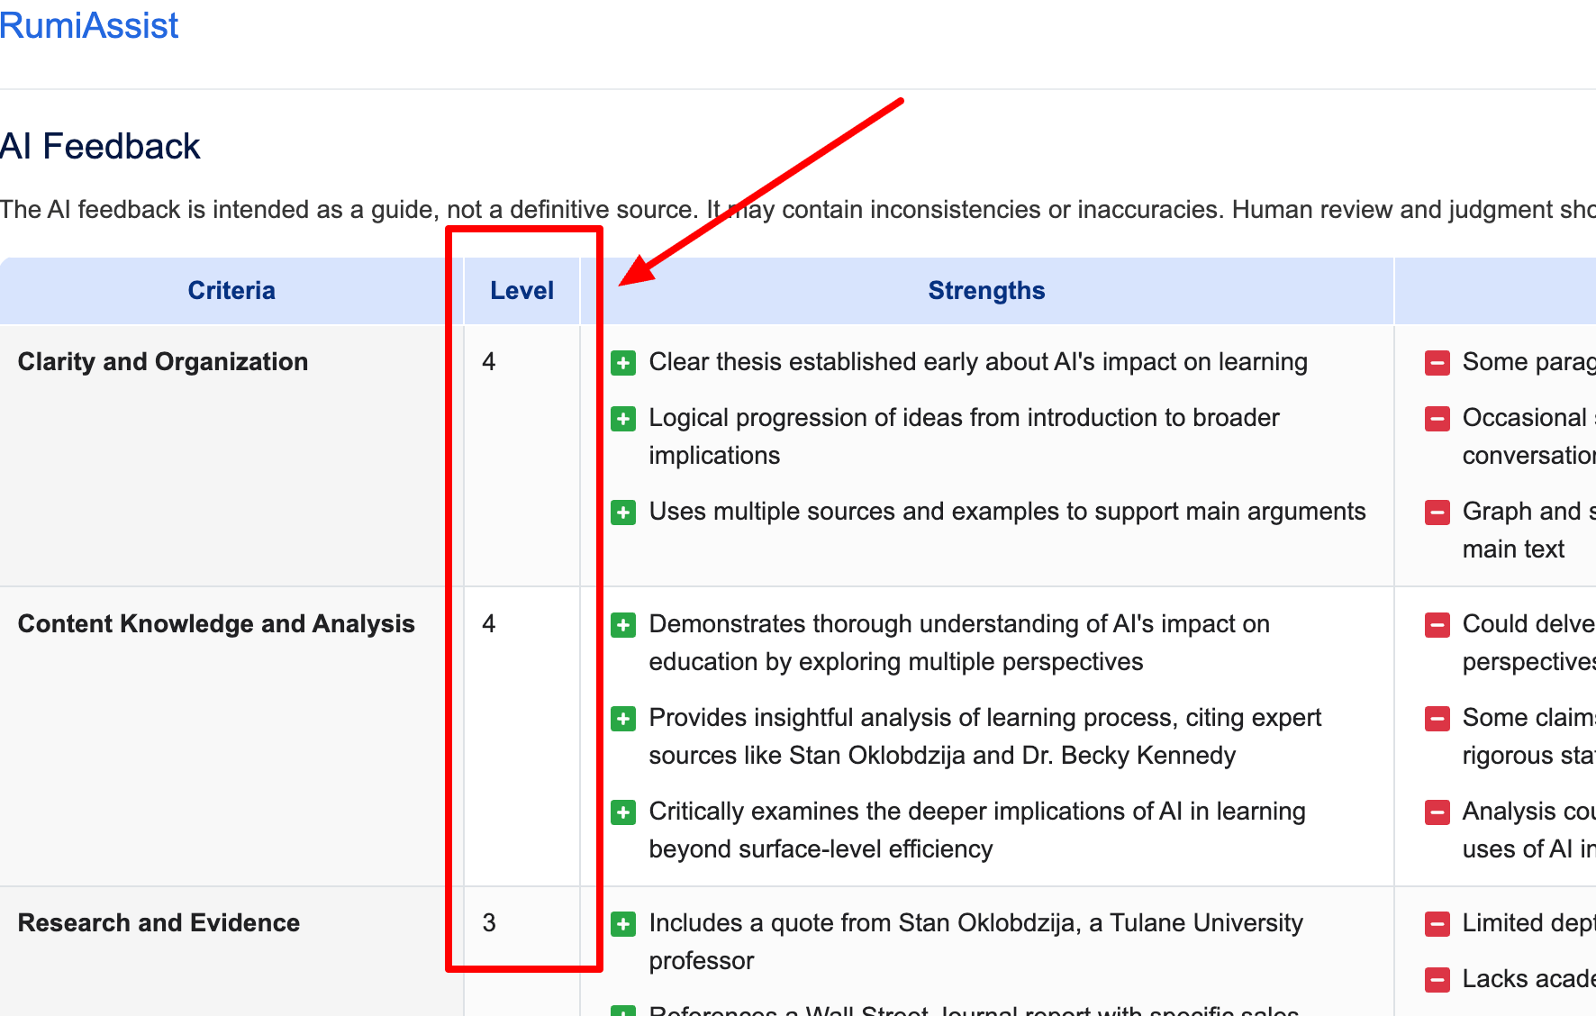Click the minus icon next to lacks academic sources
Viewport: 1596px width, 1016px height.
click(1437, 979)
